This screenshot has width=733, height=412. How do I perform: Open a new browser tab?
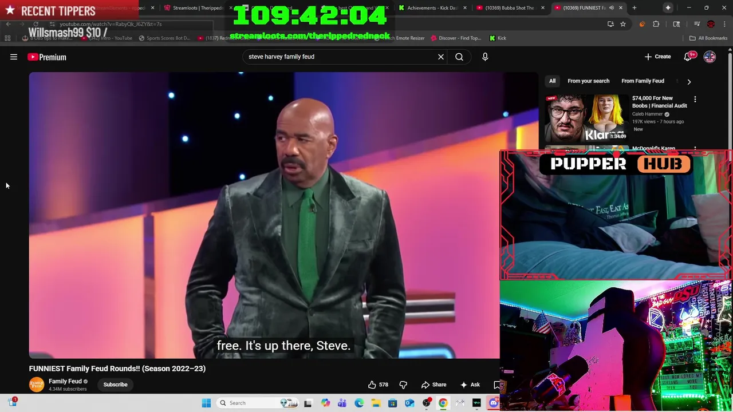pyautogui.click(x=635, y=8)
